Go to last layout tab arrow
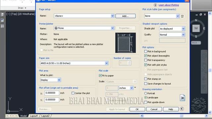 pyautogui.click(x=16, y=116)
